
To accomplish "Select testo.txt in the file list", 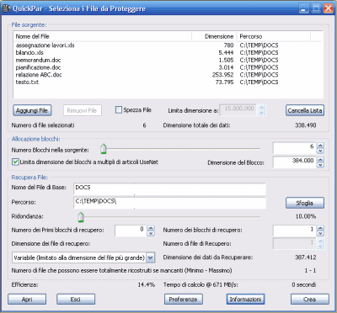I will (x=27, y=82).
